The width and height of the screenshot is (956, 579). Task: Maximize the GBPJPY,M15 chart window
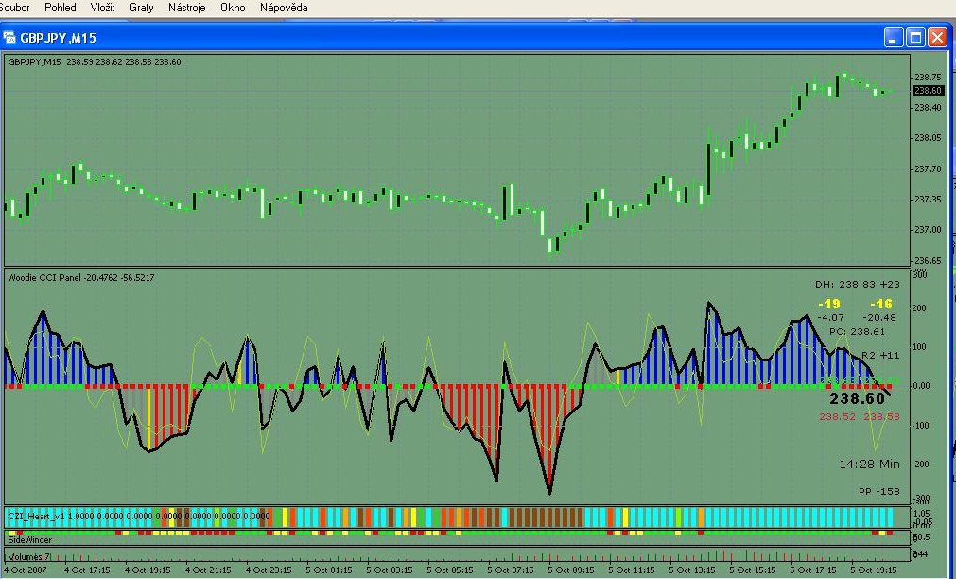tap(915, 38)
